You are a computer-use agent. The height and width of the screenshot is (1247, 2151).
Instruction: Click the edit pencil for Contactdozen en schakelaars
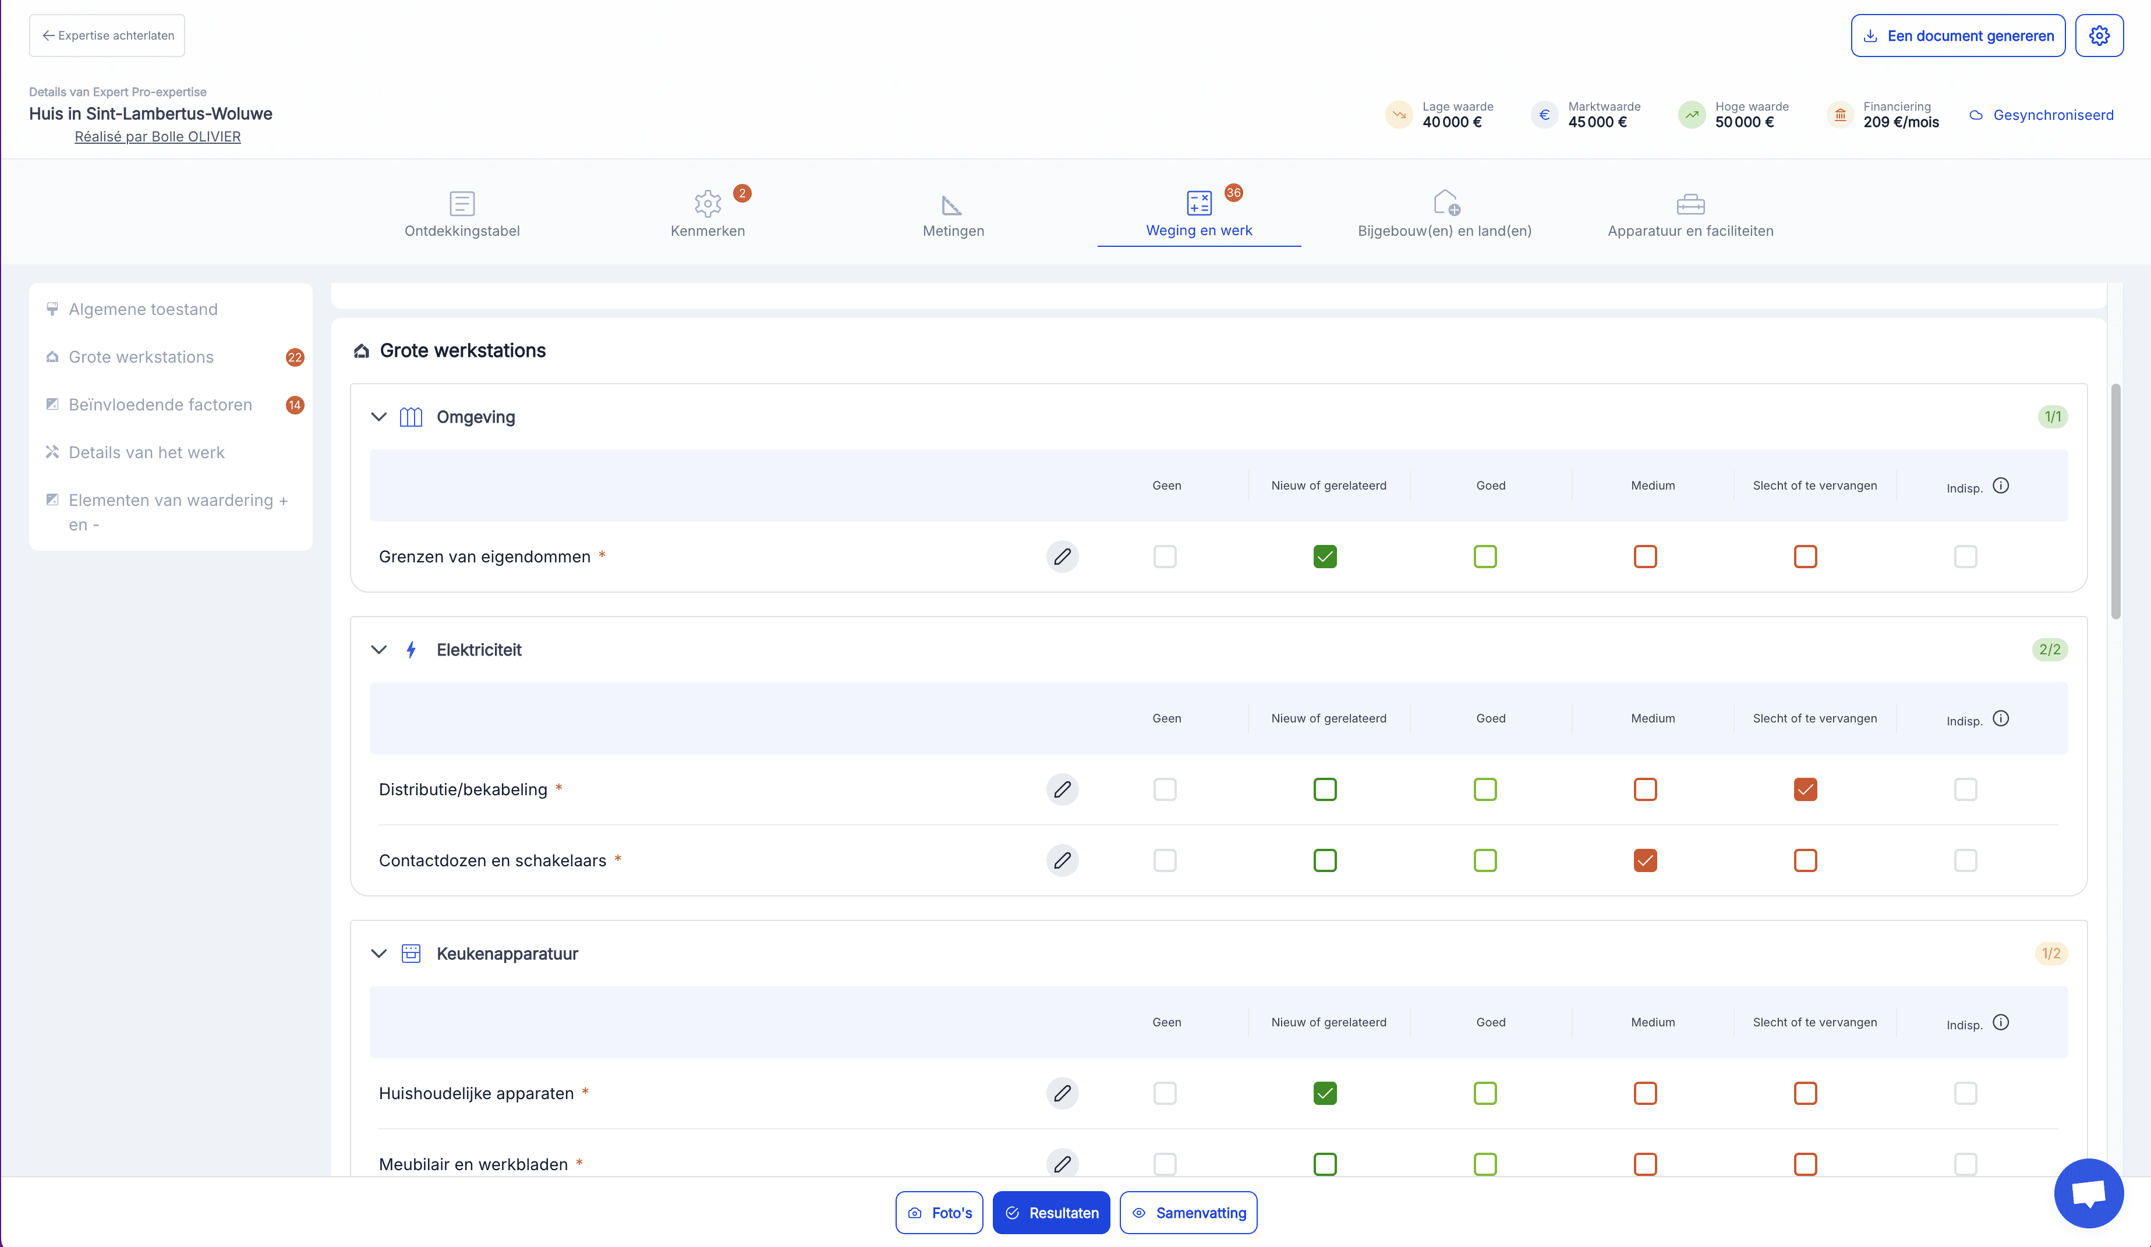pos(1062,860)
